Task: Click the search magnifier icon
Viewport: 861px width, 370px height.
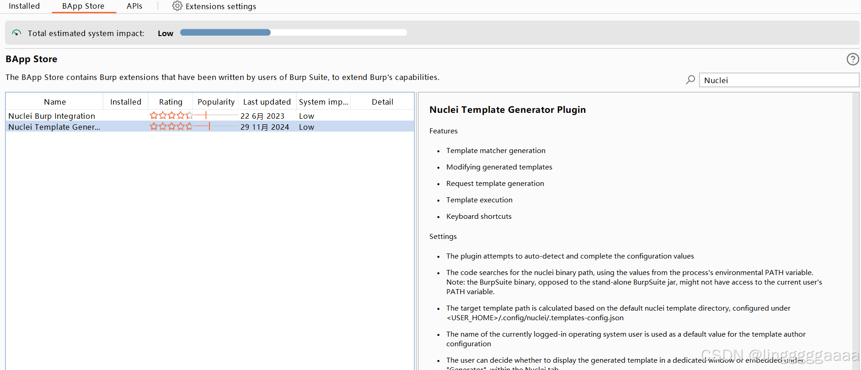Action: 690,80
